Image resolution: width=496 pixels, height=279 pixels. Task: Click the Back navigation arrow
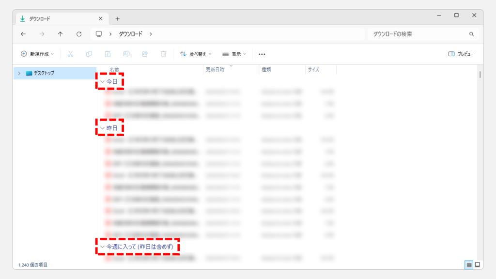[x=23, y=34]
